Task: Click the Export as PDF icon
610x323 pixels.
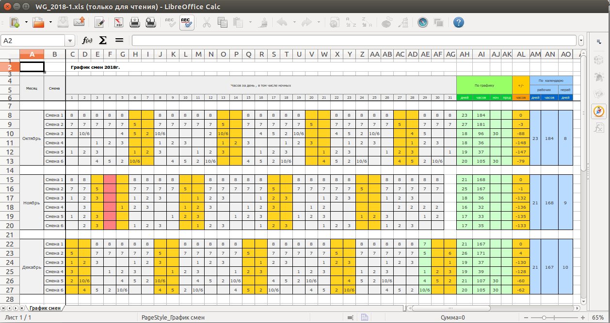Action: [119, 22]
